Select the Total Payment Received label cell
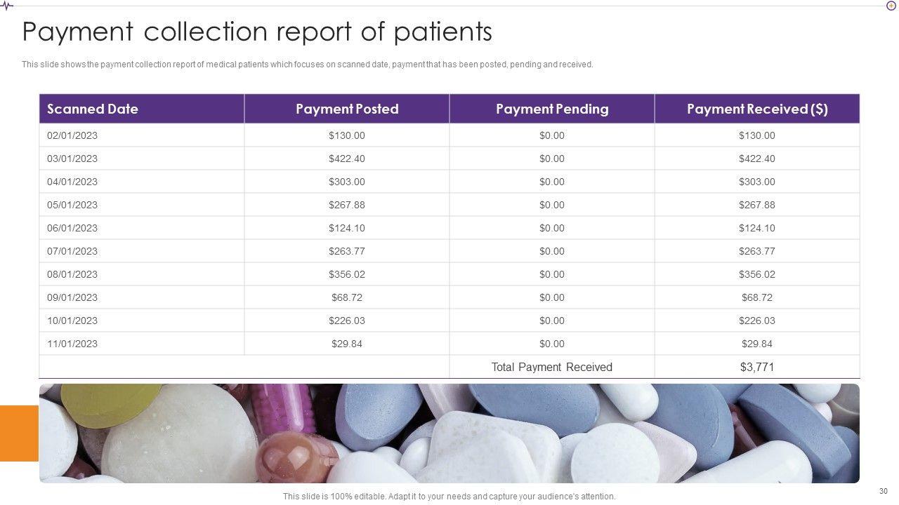899x505 pixels. (x=552, y=367)
